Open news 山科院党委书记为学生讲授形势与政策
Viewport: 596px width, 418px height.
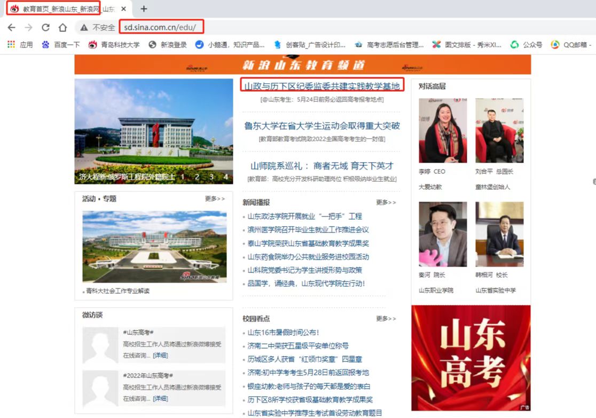(305, 270)
